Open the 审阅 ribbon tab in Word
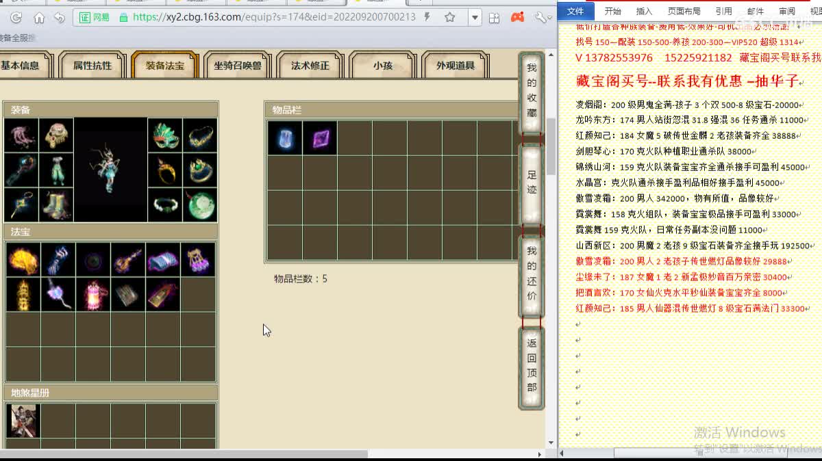822x461 pixels. pyautogui.click(x=787, y=11)
